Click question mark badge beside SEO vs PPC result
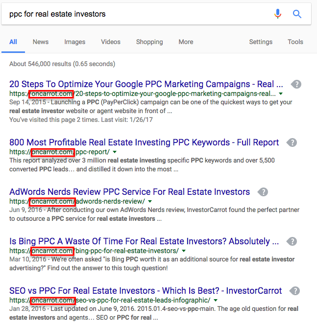Viewport: 317px width, 329px height. tap(295, 291)
